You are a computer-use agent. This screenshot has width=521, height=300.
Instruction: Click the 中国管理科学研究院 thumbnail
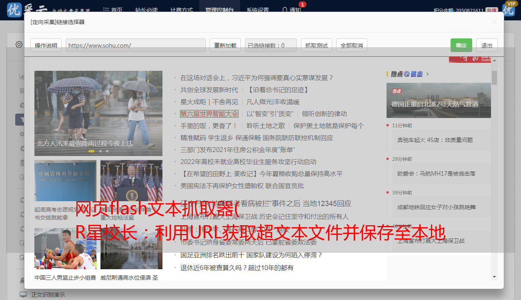pyautogui.click(x=65, y=181)
